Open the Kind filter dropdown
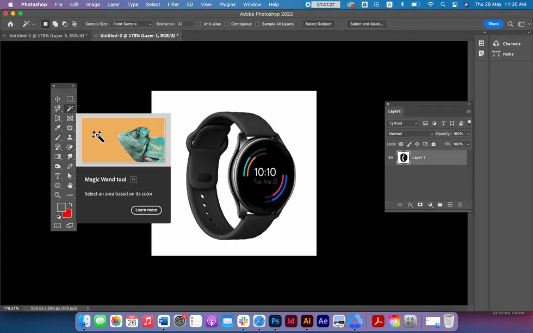The width and height of the screenshot is (533, 333). click(401, 123)
